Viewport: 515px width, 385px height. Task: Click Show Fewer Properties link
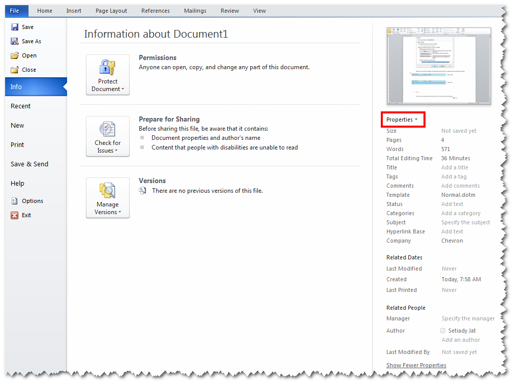coord(416,365)
